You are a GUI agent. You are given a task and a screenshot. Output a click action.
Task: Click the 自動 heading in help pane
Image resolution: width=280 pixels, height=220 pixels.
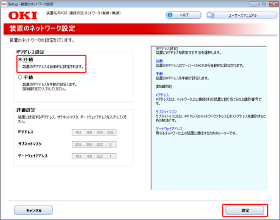pos(159,61)
